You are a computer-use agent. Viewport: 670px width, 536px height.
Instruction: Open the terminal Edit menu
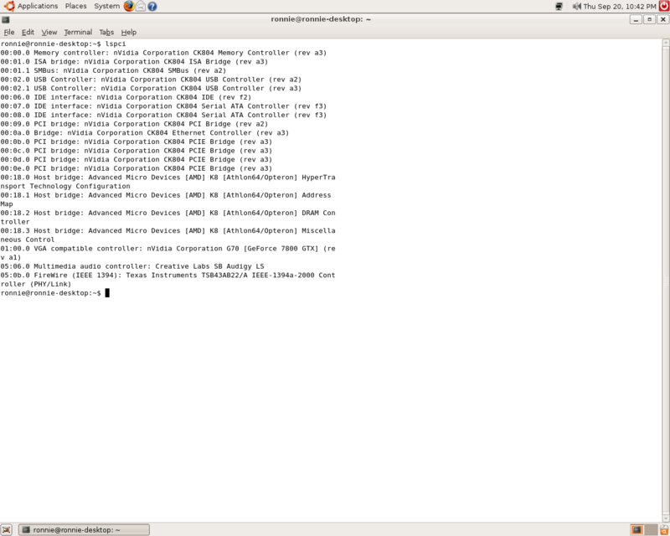[x=28, y=32]
